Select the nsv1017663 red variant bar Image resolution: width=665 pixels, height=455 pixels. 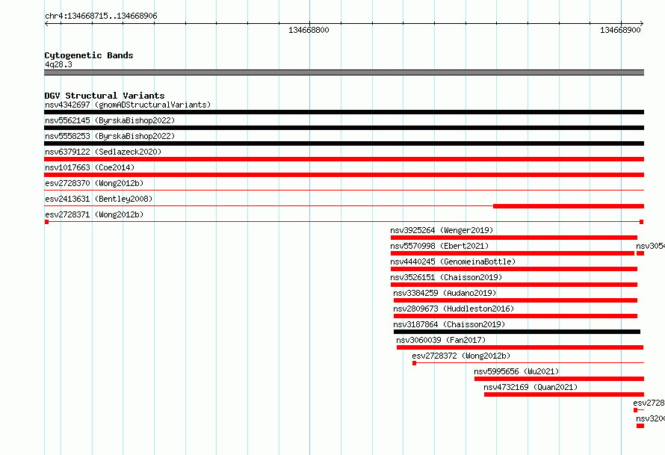(344, 175)
